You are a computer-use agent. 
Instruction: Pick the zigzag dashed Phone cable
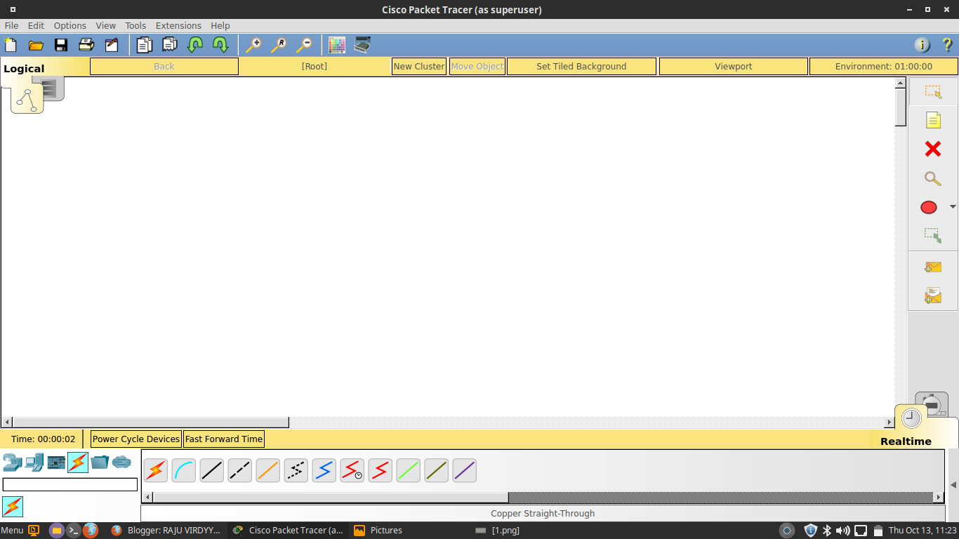pos(296,470)
